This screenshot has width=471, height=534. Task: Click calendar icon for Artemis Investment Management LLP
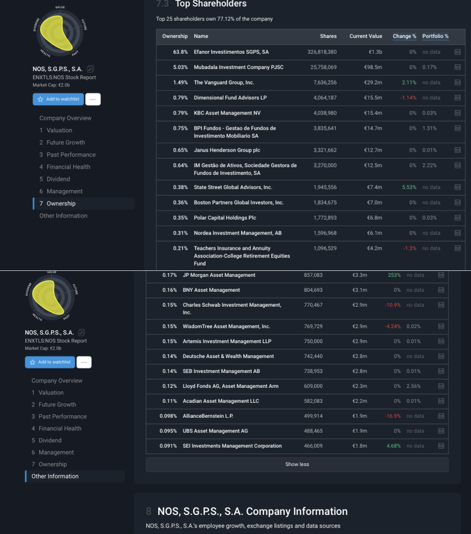pyautogui.click(x=441, y=341)
